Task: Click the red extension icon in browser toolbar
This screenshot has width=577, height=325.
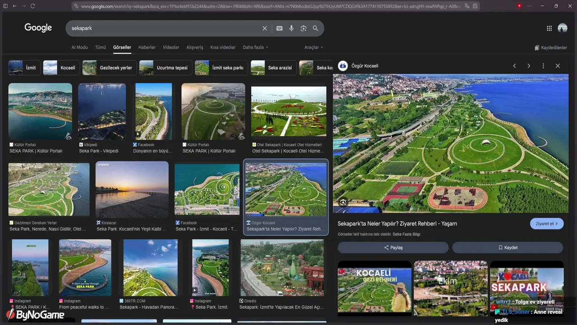Action: click(519, 6)
